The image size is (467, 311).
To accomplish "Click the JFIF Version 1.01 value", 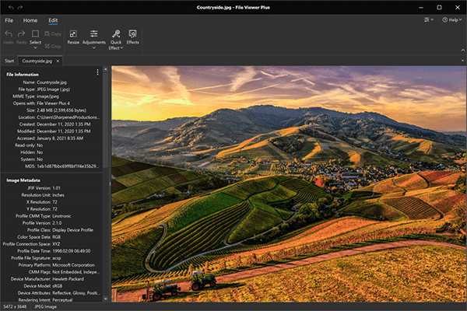I will pos(56,188).
